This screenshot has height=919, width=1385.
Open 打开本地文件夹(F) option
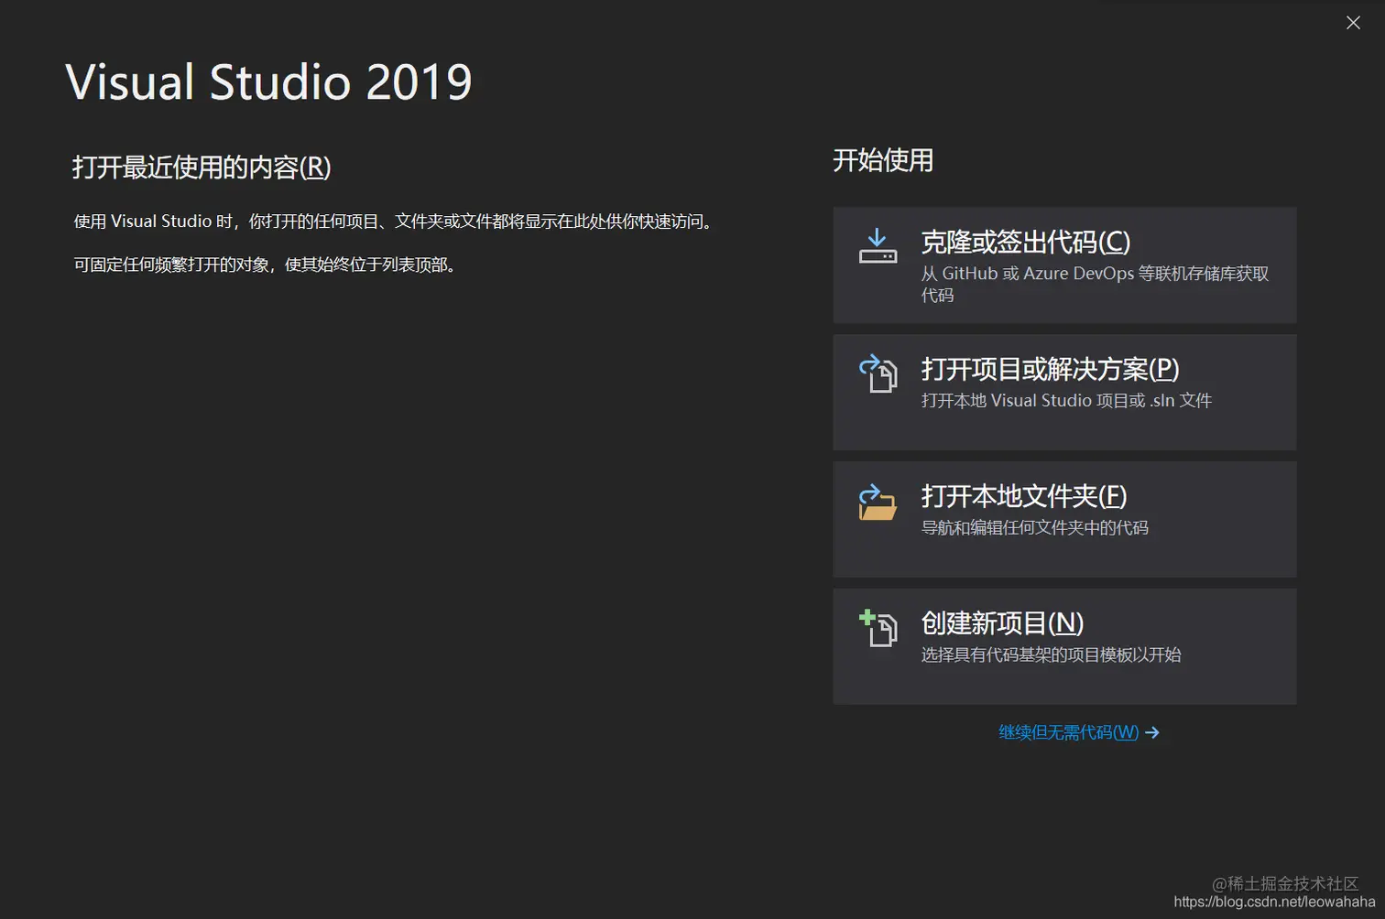coord(1020,496)
